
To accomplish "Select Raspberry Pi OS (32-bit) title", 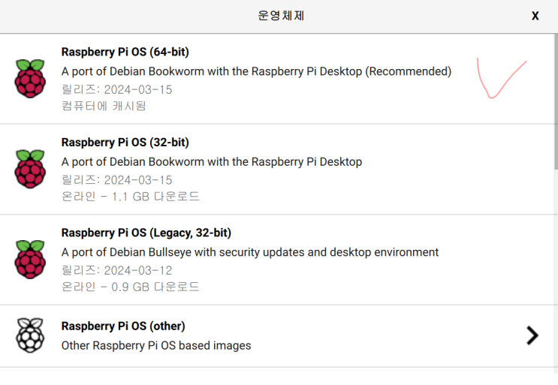I will click(x=125, y=142).
